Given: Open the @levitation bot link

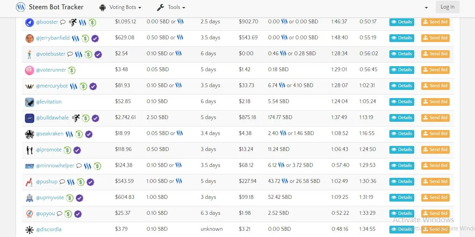Looking at the screenshot, I should point(49,102).
